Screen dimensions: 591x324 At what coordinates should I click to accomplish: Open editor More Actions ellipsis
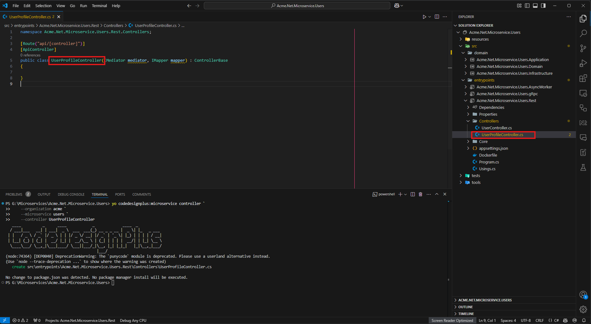[x=445, y=17]
